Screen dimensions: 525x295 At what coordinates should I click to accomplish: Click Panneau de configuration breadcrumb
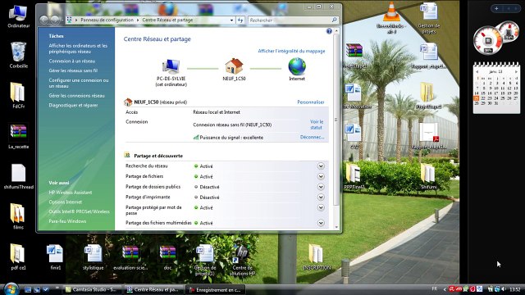[x=107, y=20]
